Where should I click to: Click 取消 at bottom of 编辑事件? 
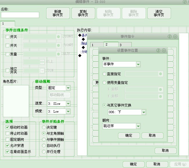point(157,164)
